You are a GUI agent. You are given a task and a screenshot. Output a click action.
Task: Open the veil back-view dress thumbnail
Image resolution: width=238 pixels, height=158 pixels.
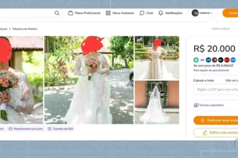tap(157, 102)
